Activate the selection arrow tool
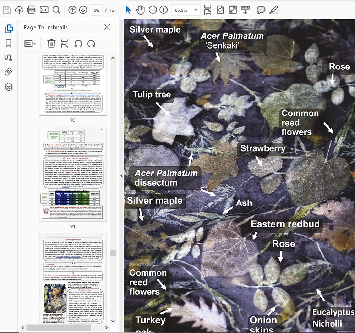Image resolution: width=355 pixels, height=333 pixels. [x=128, y=10]
